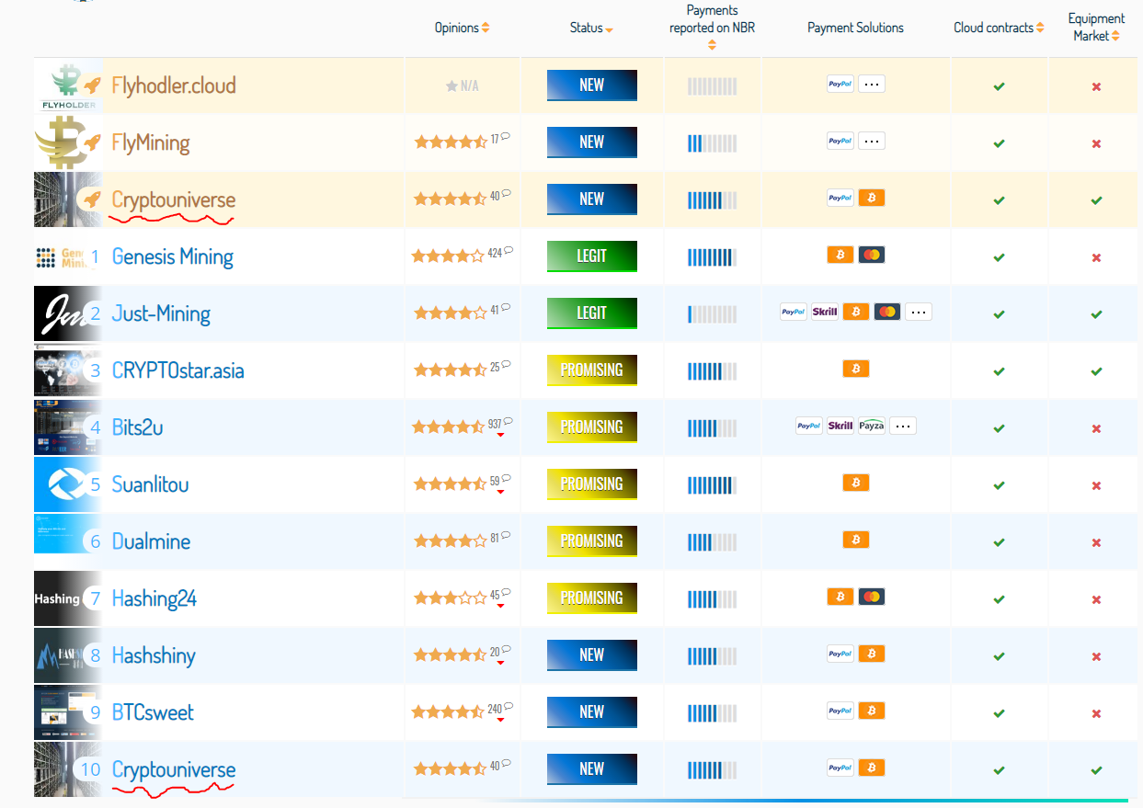Image resolution: width=1143 pixels, height=808 pixels.
Task: Click the payments bar for Just-Mining
Action: pyautogui.click(x=712, y=314)
